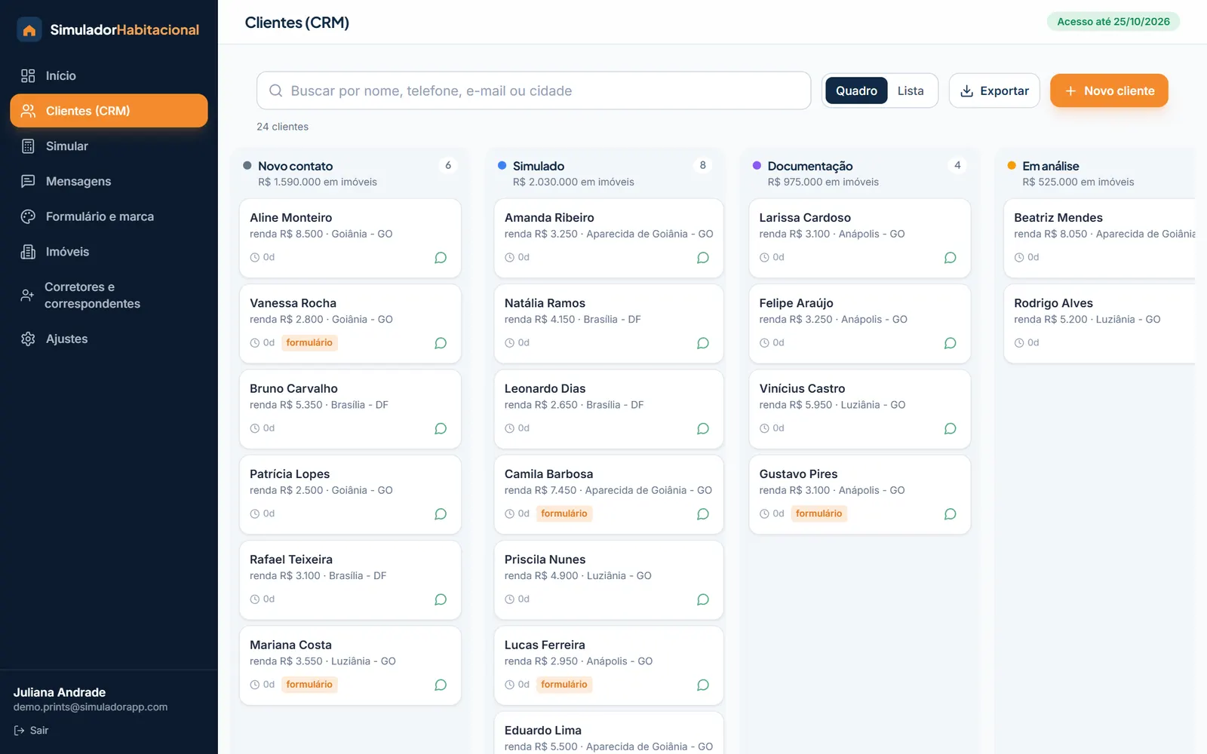Open chat icon on Vanessa Rocha card
This screenshot has height=754, width=1207.
(x=441, y=343)
